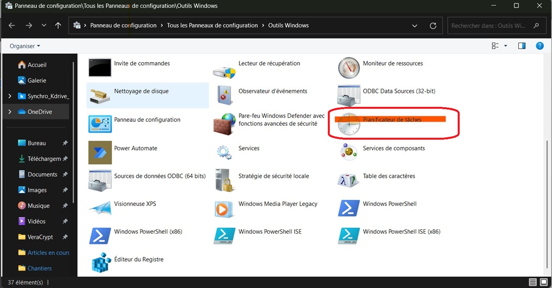The width and height of the screenshot is (552, 288).
Task: Open the Moniteur de ressources icon
Action: [349, 68]
